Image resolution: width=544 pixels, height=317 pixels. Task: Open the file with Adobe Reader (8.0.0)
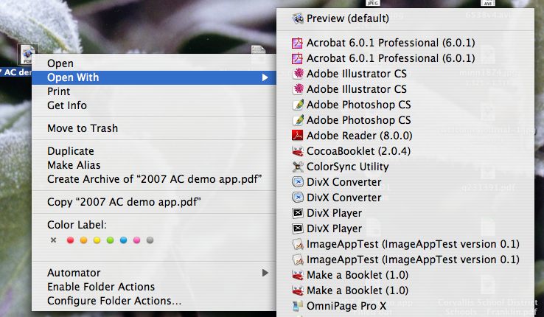coord(405,135)
